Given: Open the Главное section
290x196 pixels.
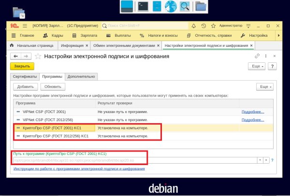Looking at the screenshot, I should pyautogui.click(x=23, y=35).
